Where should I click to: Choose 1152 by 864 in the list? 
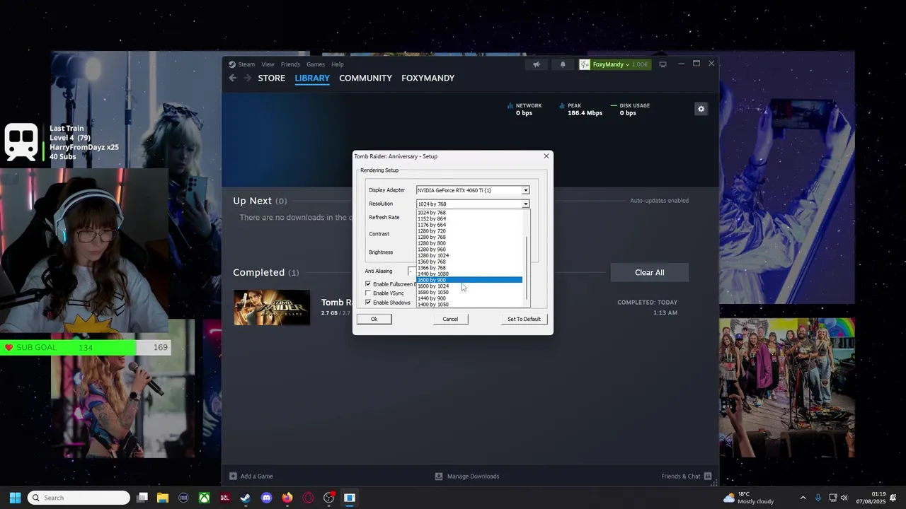click(x=469, y=219)
